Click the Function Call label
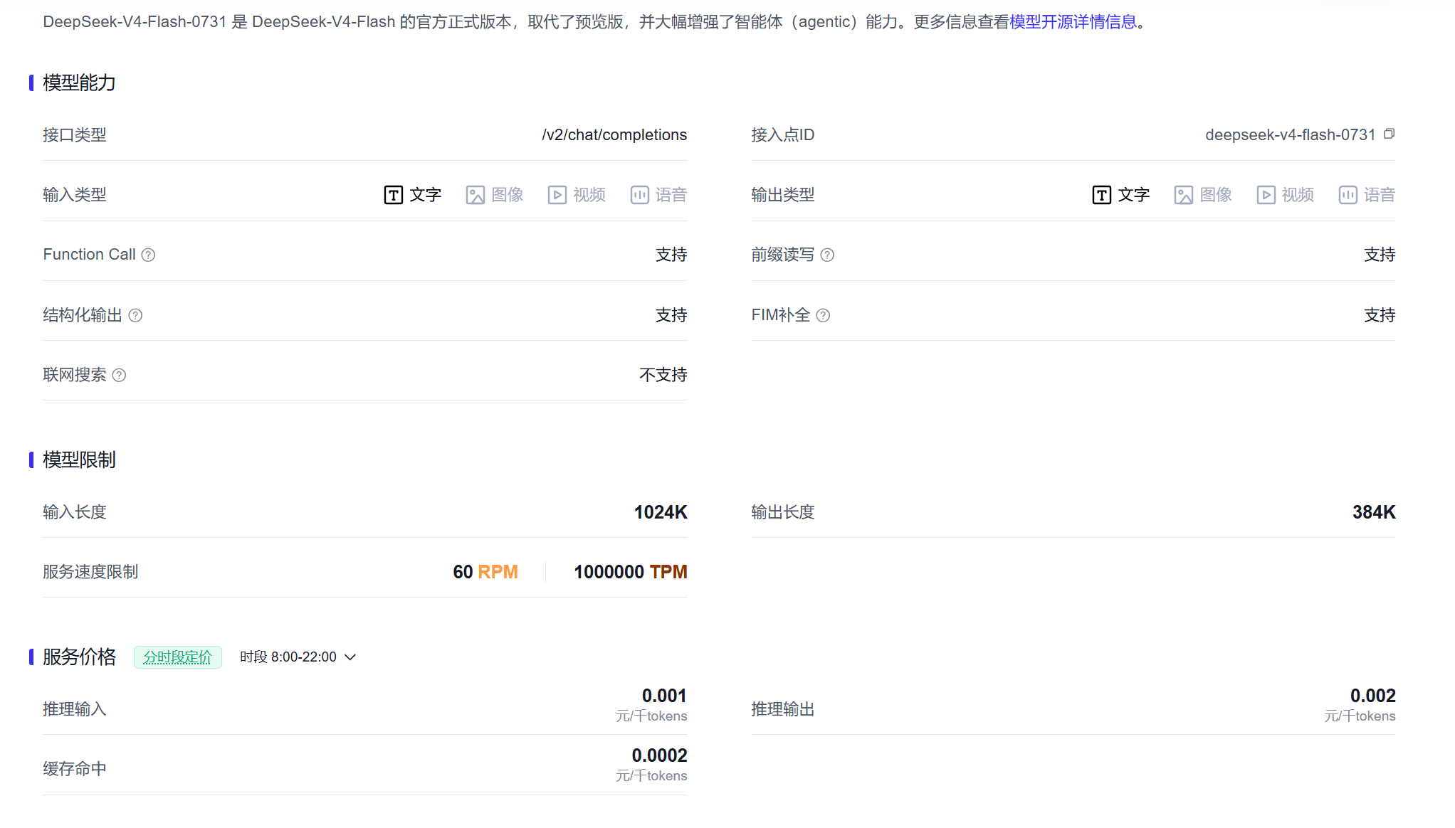The height and width of the screenshot is (828, 1455). [89, 255]
